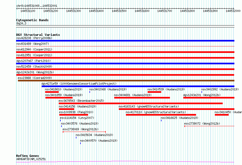Open the nsv612951 (Cooper2011) label
The image size is (242, 165).
point(34,55)
